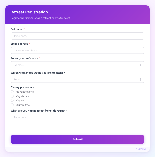The height and width of the screenshot is (157, 155).
Task: Click the Room type dropdown arrow icon
Action: [141, 65]
